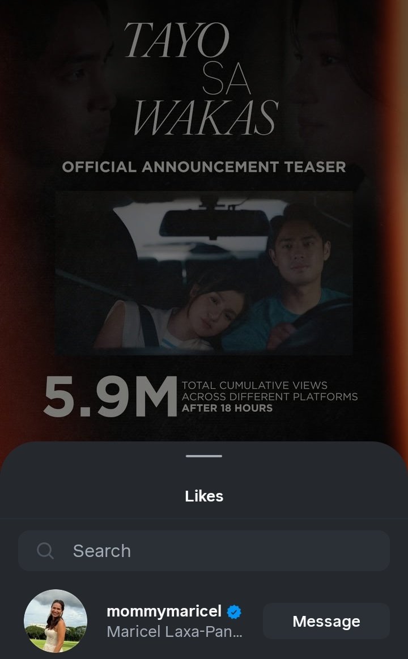Tap the Message button for mommymaricel
The width and height of the screenshot is (408, 659).
(326, 621)
